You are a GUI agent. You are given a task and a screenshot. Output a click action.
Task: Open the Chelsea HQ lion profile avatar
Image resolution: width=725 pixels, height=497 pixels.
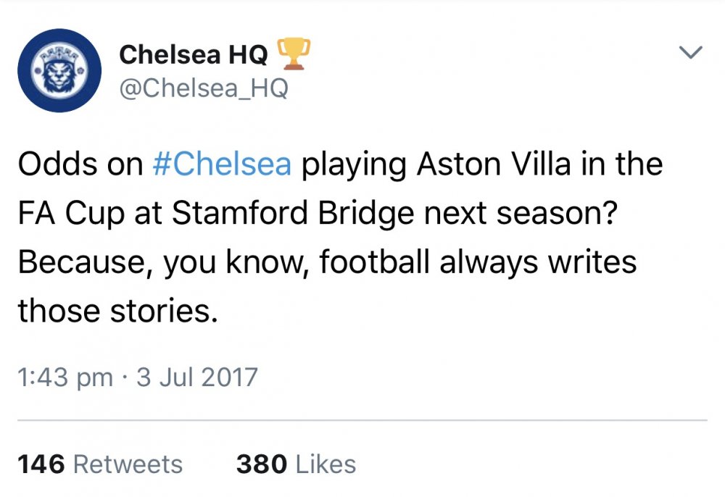(59, 70)
